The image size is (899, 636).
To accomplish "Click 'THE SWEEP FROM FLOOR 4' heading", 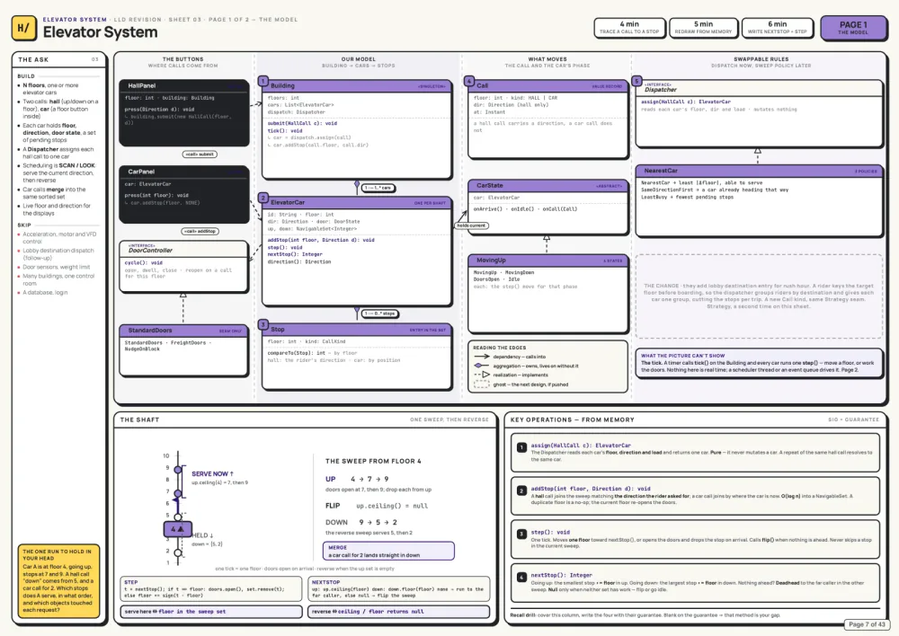I will [x=373, y=461].
